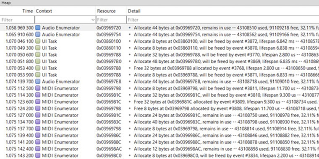This screenshot has width=319, height=159.
Task: Click the Time filter input field
Action: point(17,20)
